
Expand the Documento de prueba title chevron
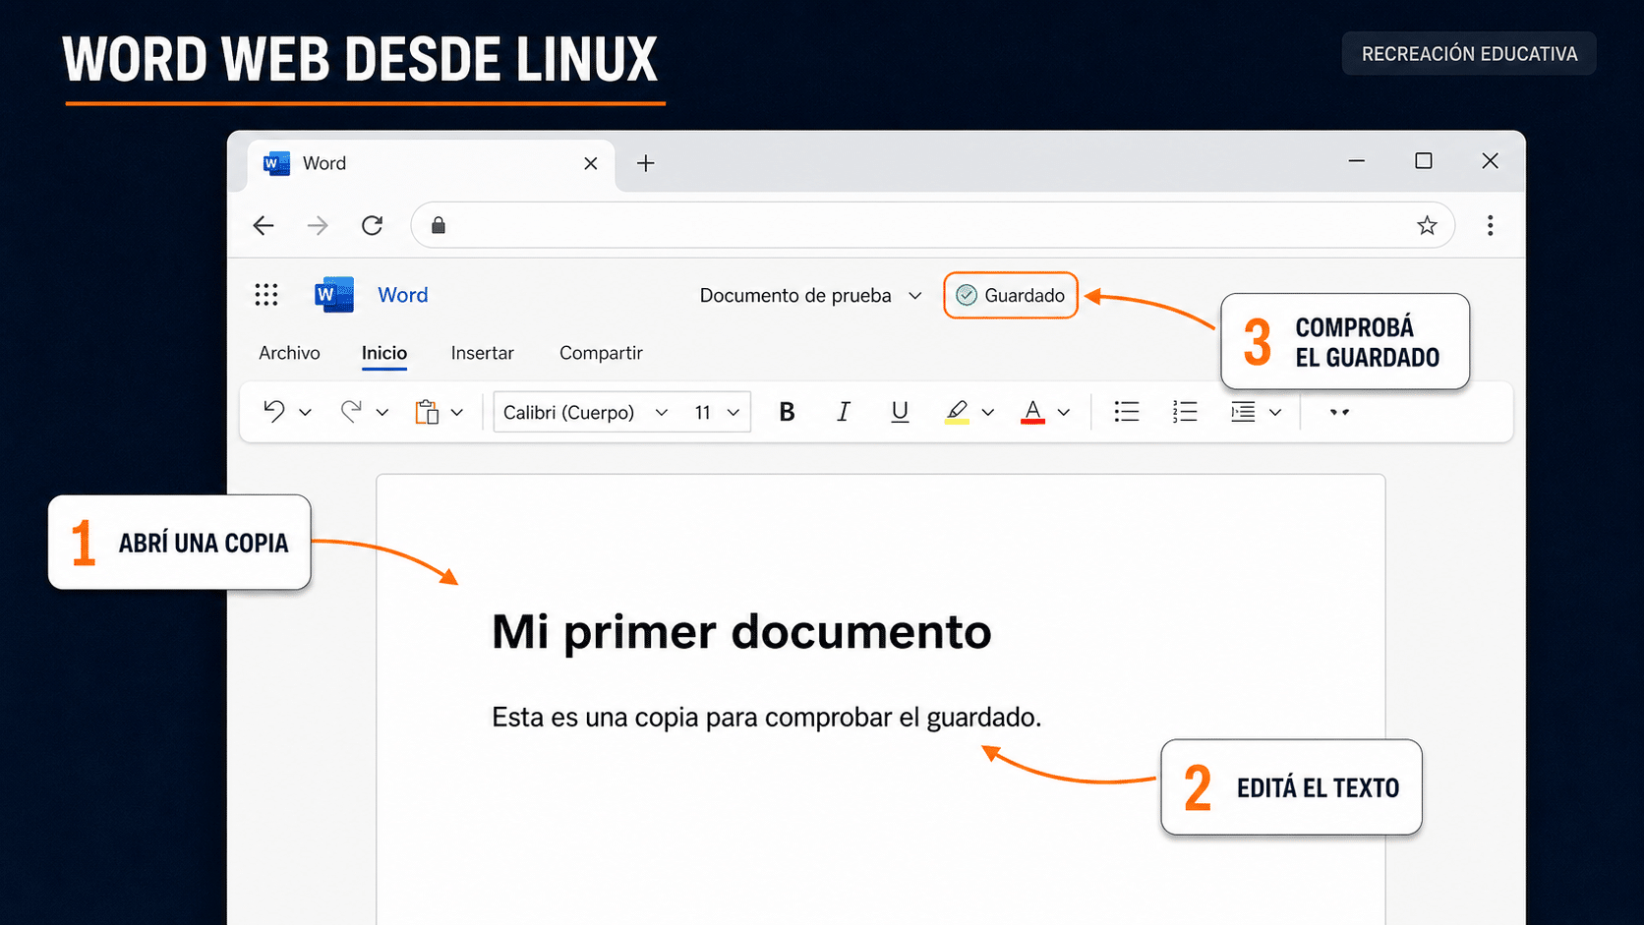[x=915, y=296]
